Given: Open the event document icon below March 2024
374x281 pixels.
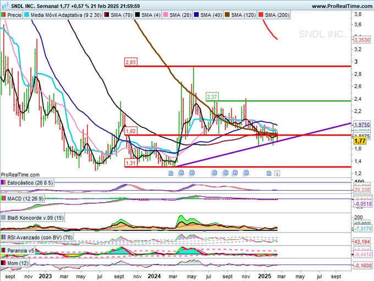Looking at the screenshot, I should click(x=171, y=173).
